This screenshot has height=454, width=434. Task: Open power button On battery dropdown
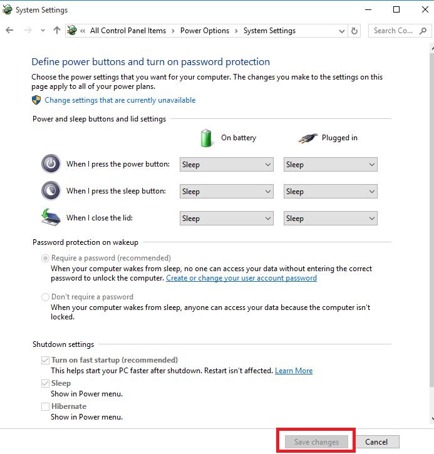click(227, 165)
